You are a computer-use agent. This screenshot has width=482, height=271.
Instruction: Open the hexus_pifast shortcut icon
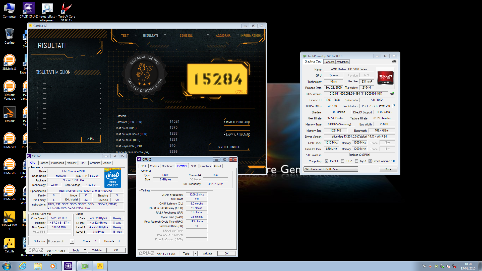[x=47, y=12]
